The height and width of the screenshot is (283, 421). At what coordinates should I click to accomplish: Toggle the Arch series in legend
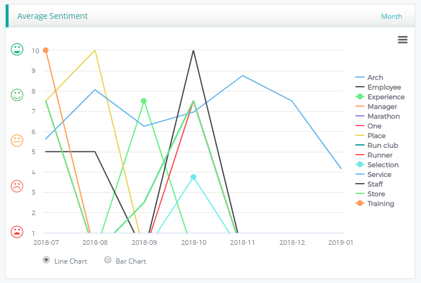coord(369,78)
